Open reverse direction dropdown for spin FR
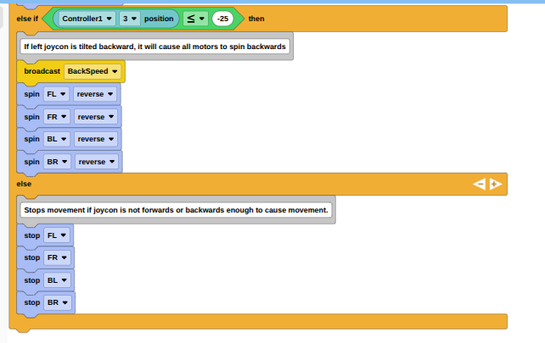The width and height of the screenshot is (545, 343). click(96, 117)
